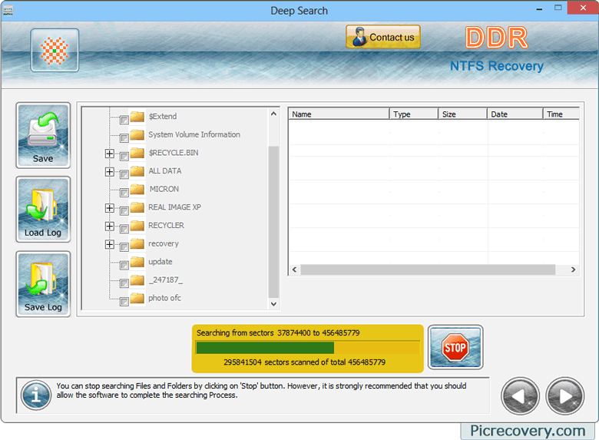Sort by the Name column header
This screenshot has width=599, height=440.
pyautogui.click(x=339, y=114)
